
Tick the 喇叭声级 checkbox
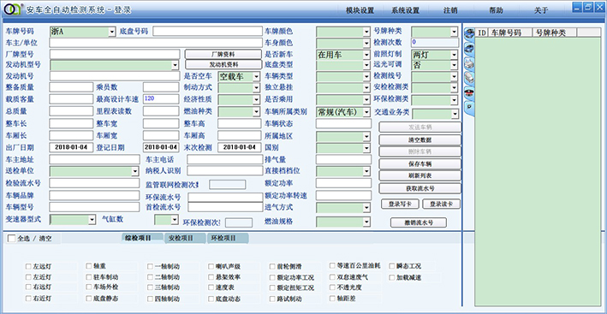[211, 266]
